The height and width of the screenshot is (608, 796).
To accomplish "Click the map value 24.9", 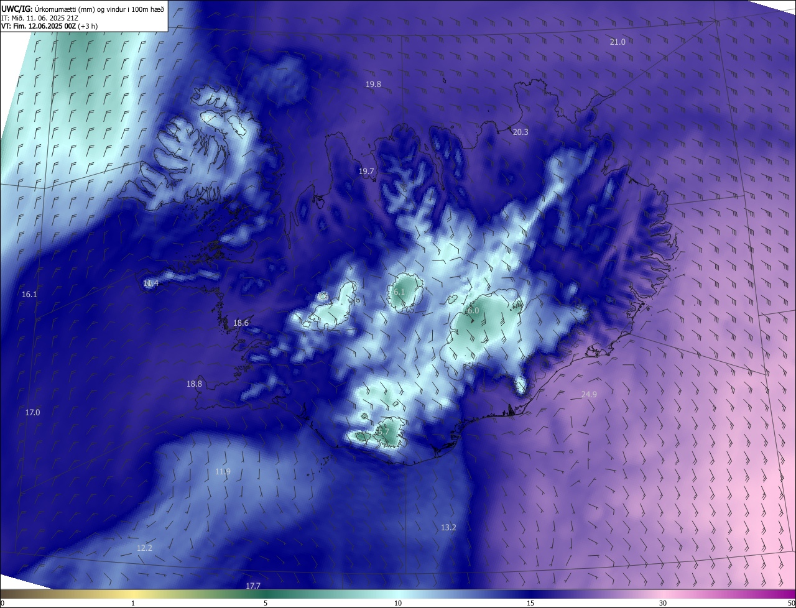I will tap(589, 395).
